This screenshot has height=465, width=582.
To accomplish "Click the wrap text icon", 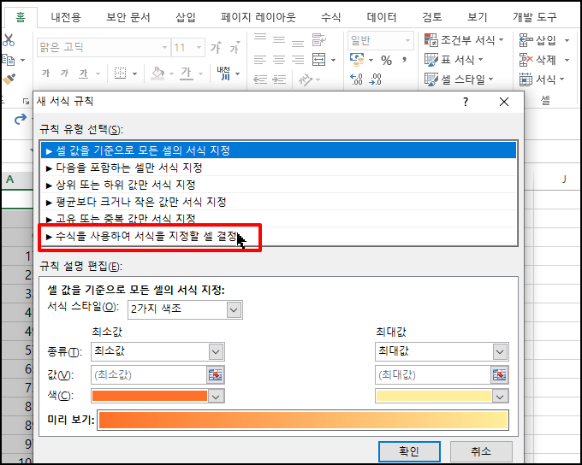I will pyautogui.click(x=319, y=39).
